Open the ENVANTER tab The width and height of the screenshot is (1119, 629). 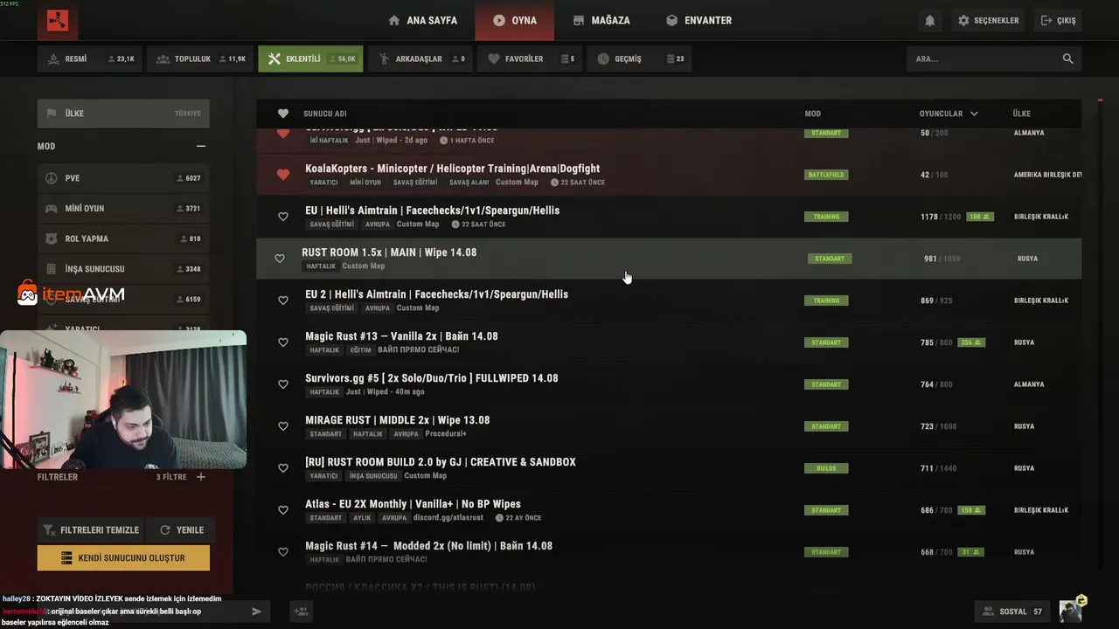pyautogui.click(x=699, y=20)
